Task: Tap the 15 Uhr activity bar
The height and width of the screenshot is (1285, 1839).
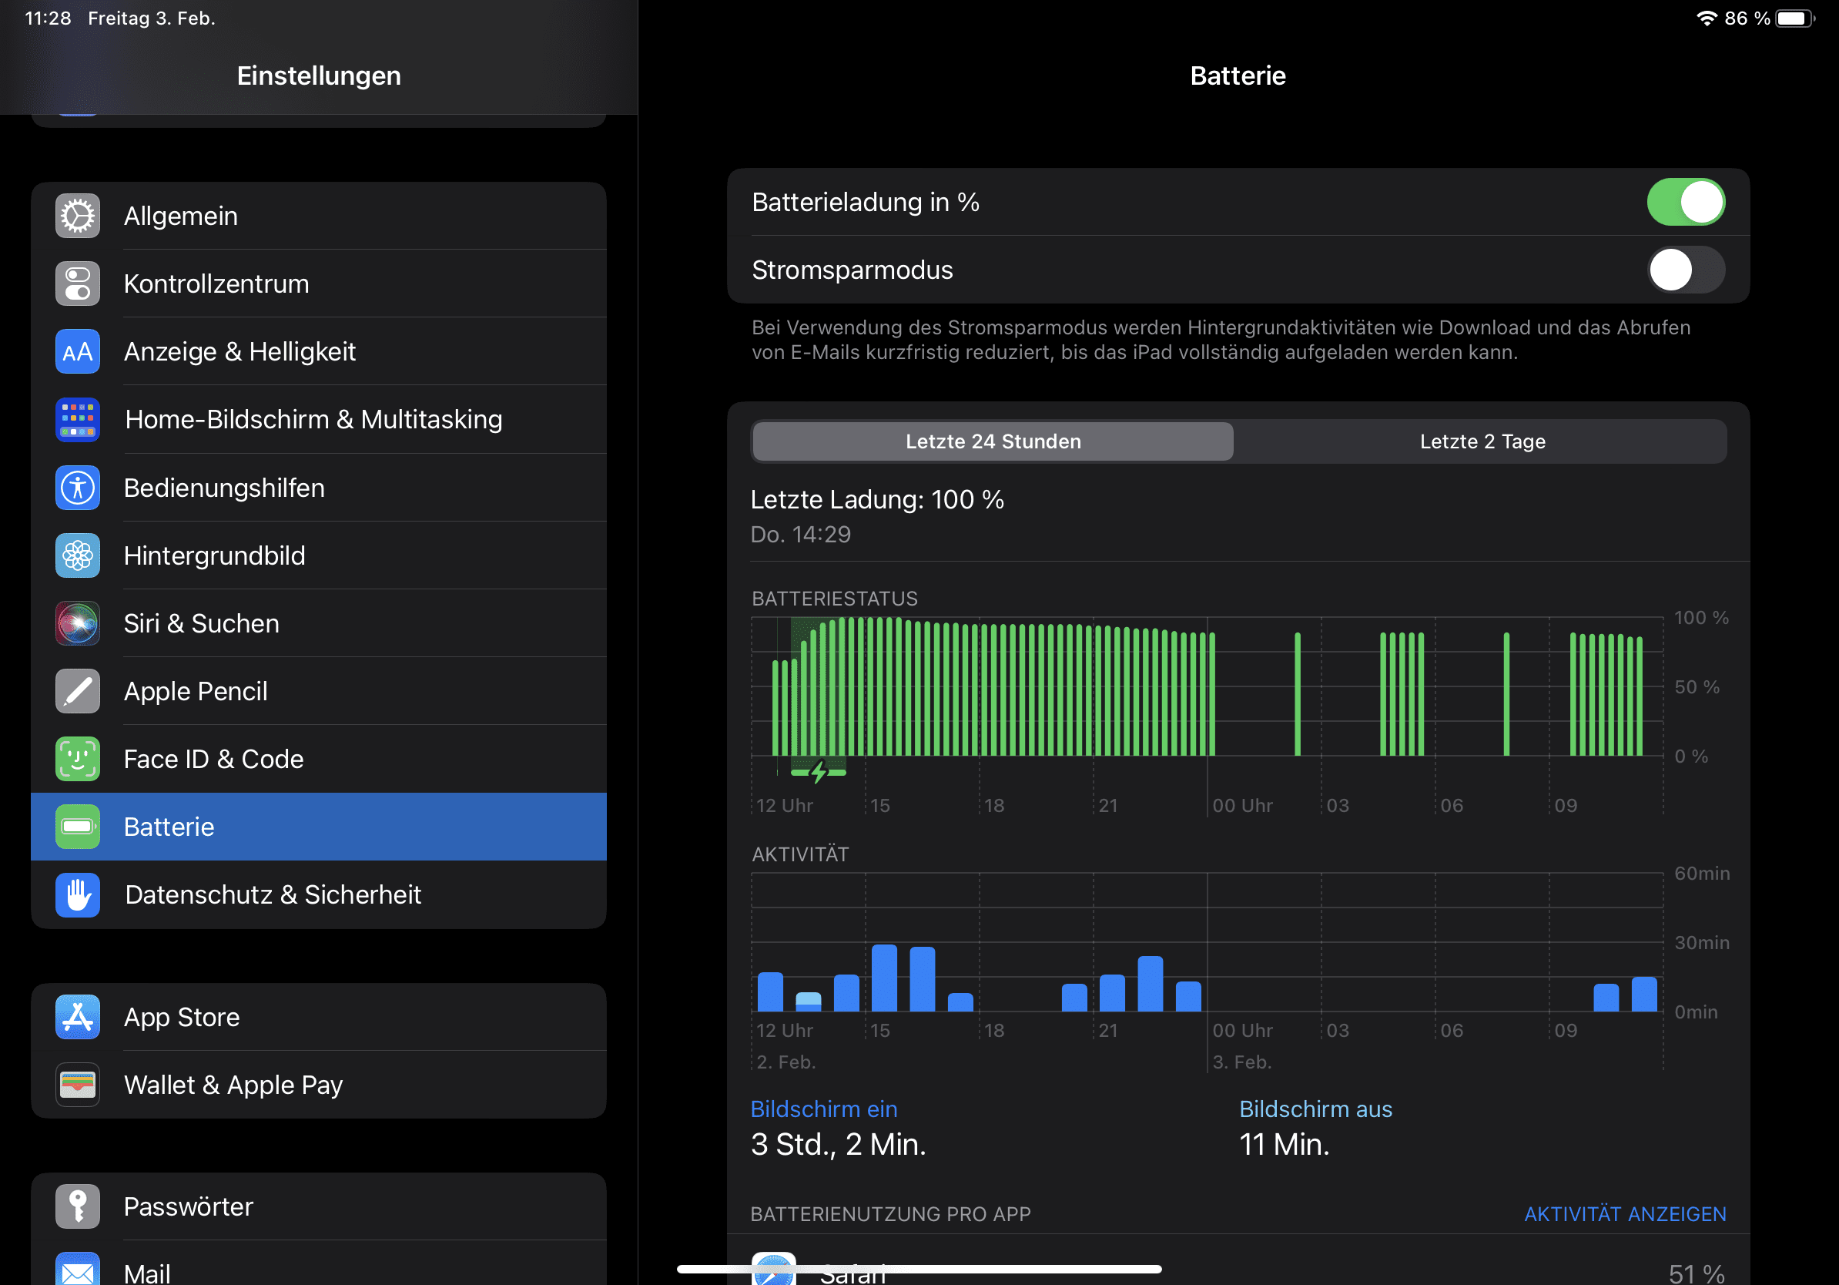Action: [x=883, y=978]
